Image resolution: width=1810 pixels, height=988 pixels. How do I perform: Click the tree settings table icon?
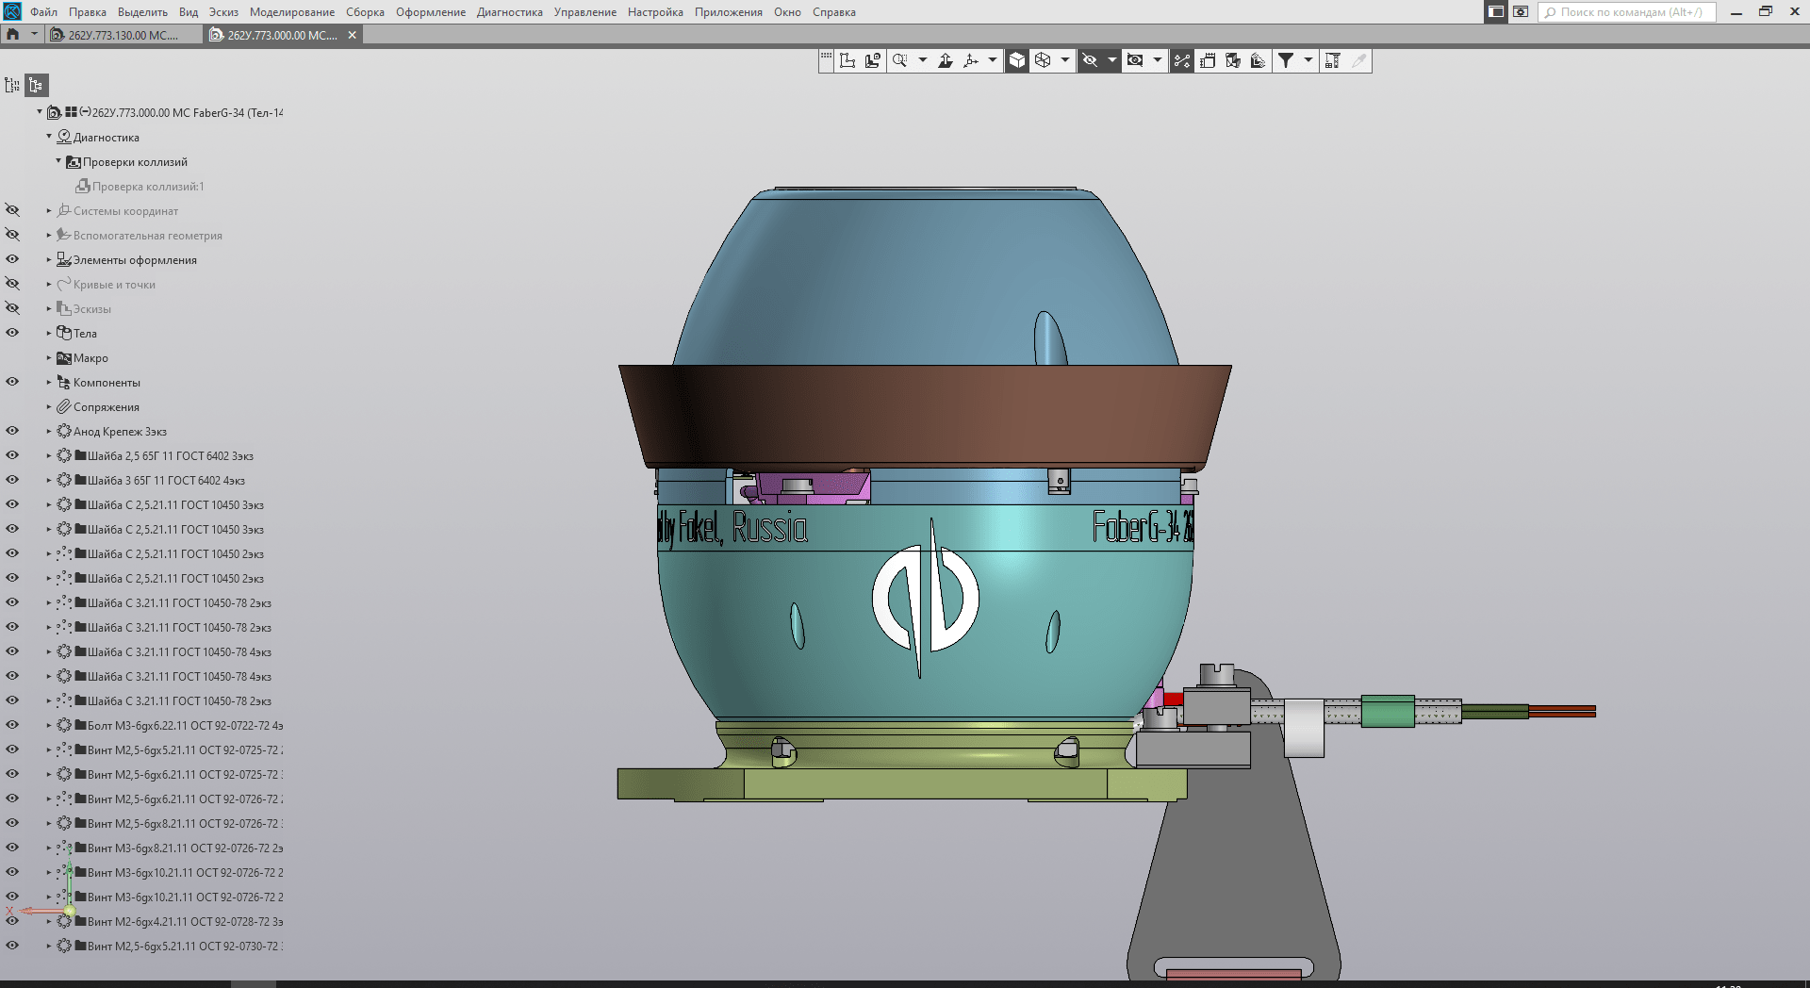click(1333, 60)
